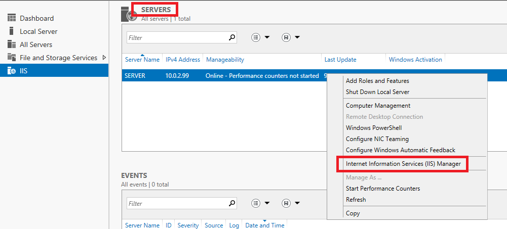Screen dimensions: 507x229
Task: Click the All Servers icon
Action: [12, 44]
